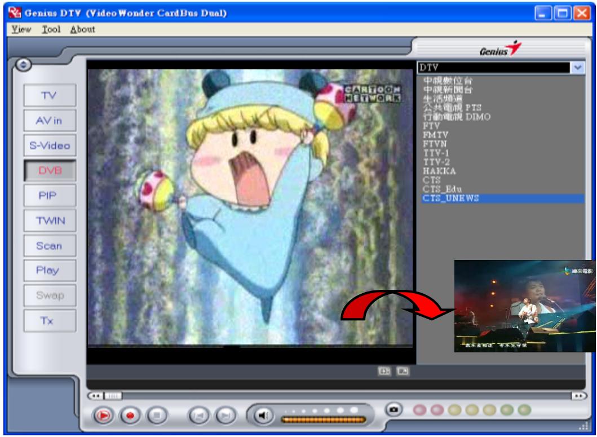Close the Genius DTV window
Image resolution: width=597 pixels, height=437 pixels.
click(x=582, y=14)
